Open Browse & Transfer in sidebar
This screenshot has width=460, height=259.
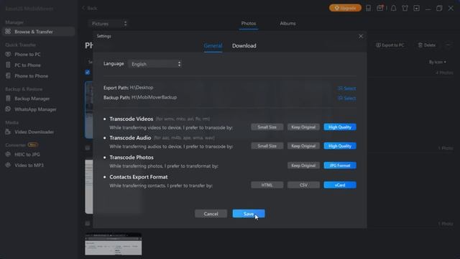click(38, 32)
